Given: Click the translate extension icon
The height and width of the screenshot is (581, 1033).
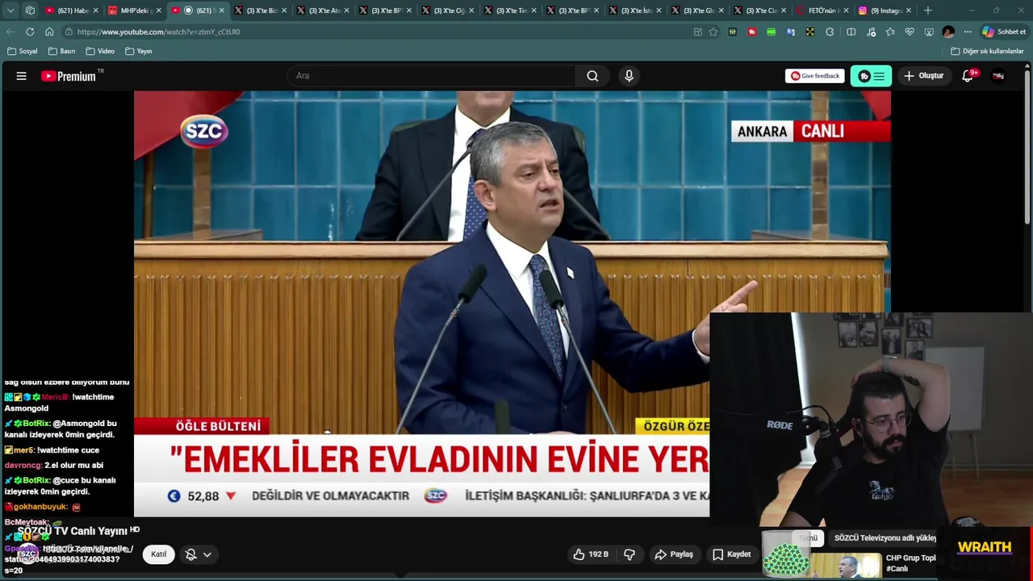Looking at the screenshot, I should [x=790, y=31].
